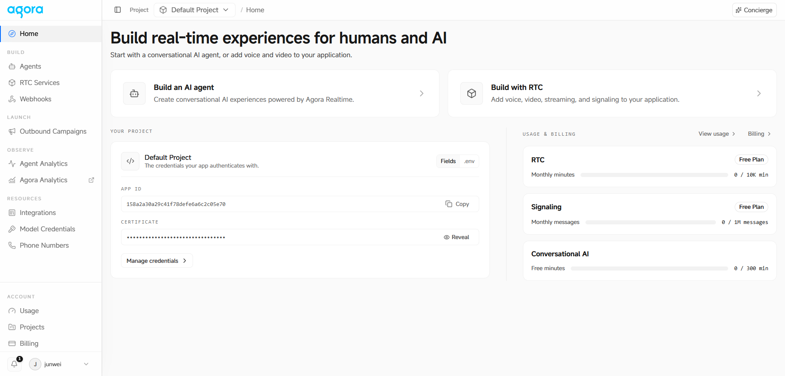
Task: Click the Home breadcrumb
Action: (x=255, y=10)
